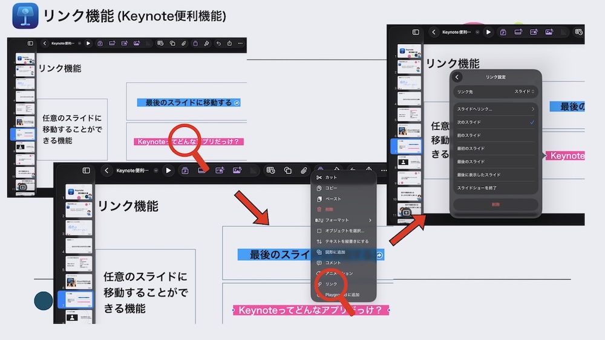Select 最後のスライドに移動する text in first screenshot
The image size is (605, 340).
click(188, 103)
